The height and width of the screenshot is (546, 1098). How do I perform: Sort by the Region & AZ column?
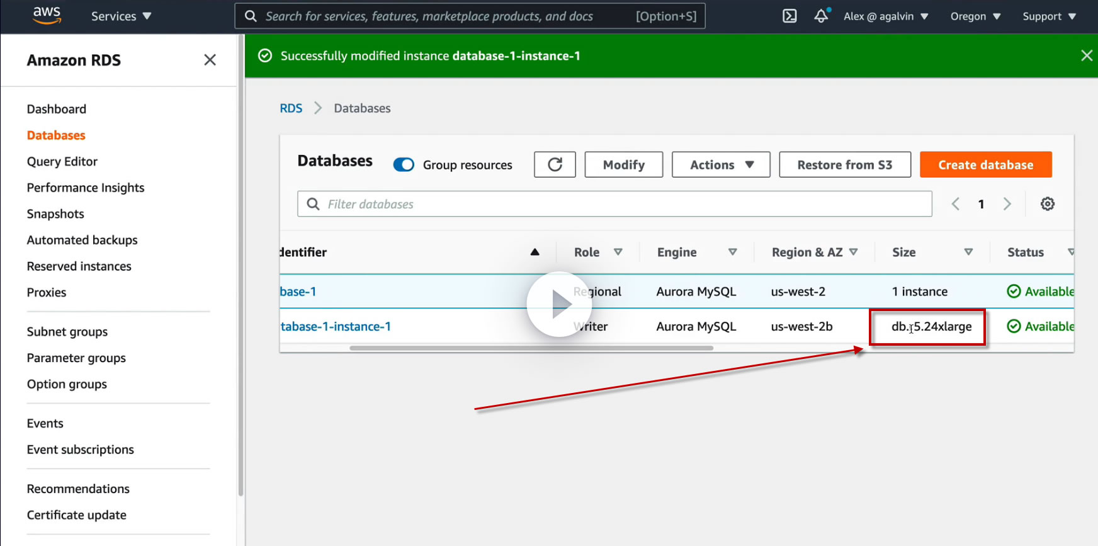pyautogui.click(x=854, y=252)
